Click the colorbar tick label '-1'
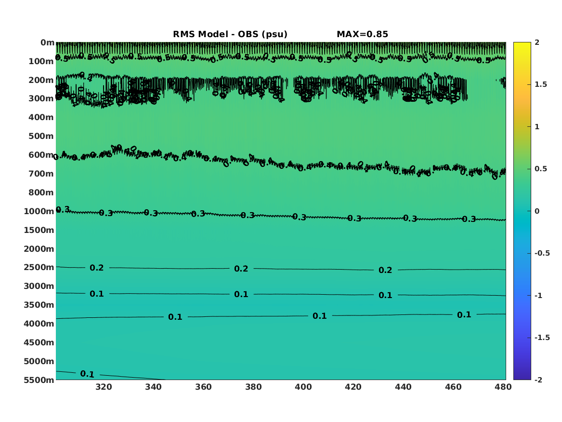562x422 pixels. point(538,296)
